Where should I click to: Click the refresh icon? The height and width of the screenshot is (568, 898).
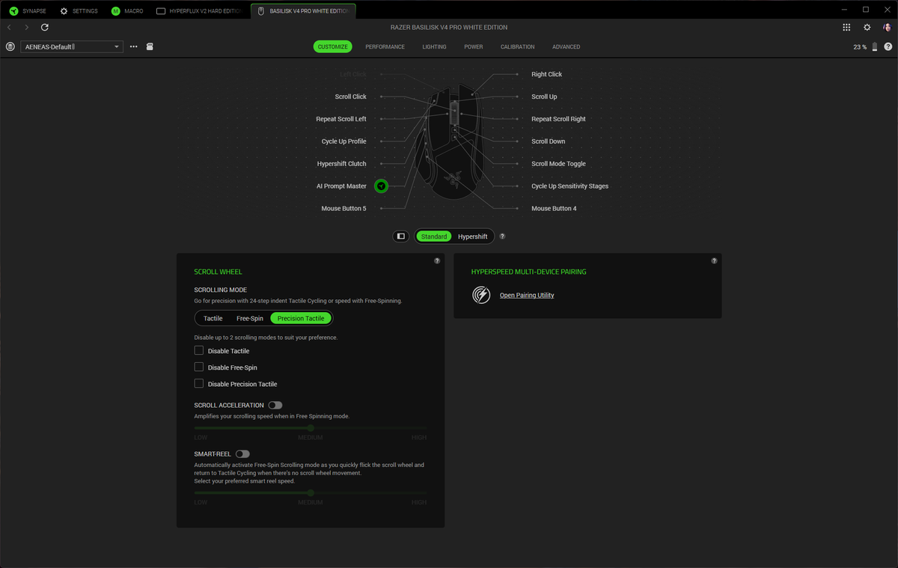pyautogui.click(x=45, y=27)
